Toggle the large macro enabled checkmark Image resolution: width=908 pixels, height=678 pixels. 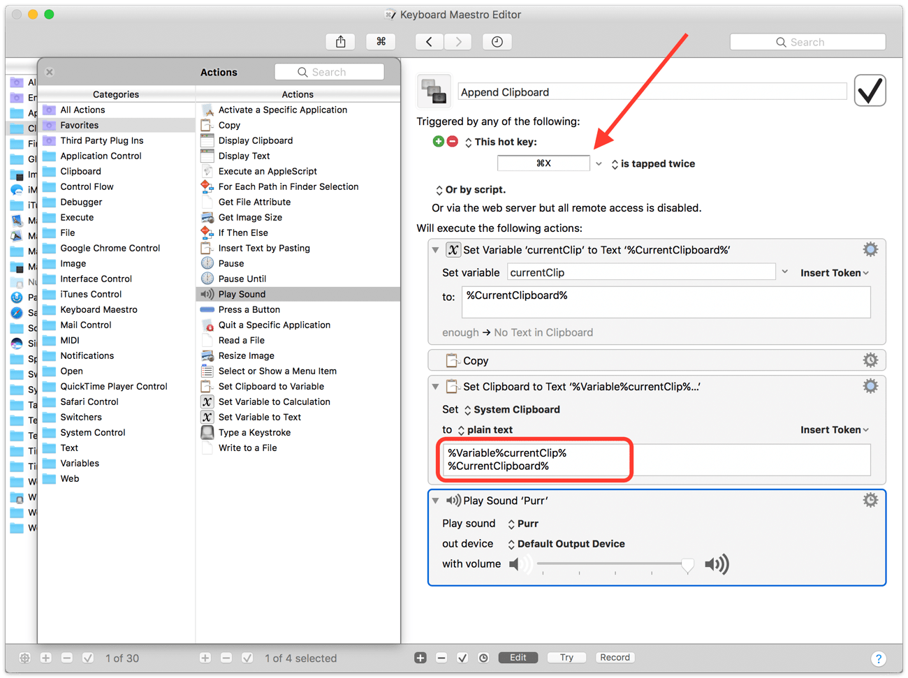(x=870, y=91)
